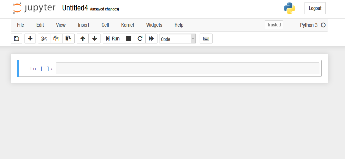Move selected cell down arrow
Image resolution: width=345 pixels, height=159 pixels.
click(94, 39)
